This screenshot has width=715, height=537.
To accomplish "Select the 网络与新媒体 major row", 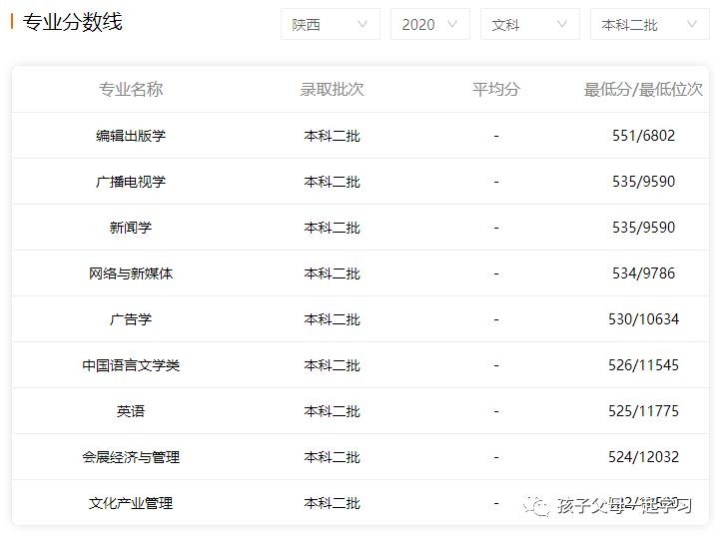I will tap(131, 273).
